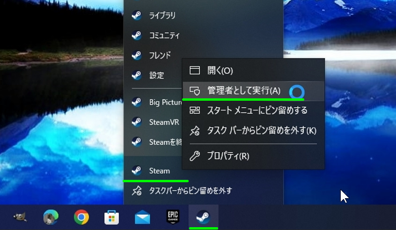The image size is (396, 230).
Task: Open 設定 from the Steam jump list
Action: [156, 75]
